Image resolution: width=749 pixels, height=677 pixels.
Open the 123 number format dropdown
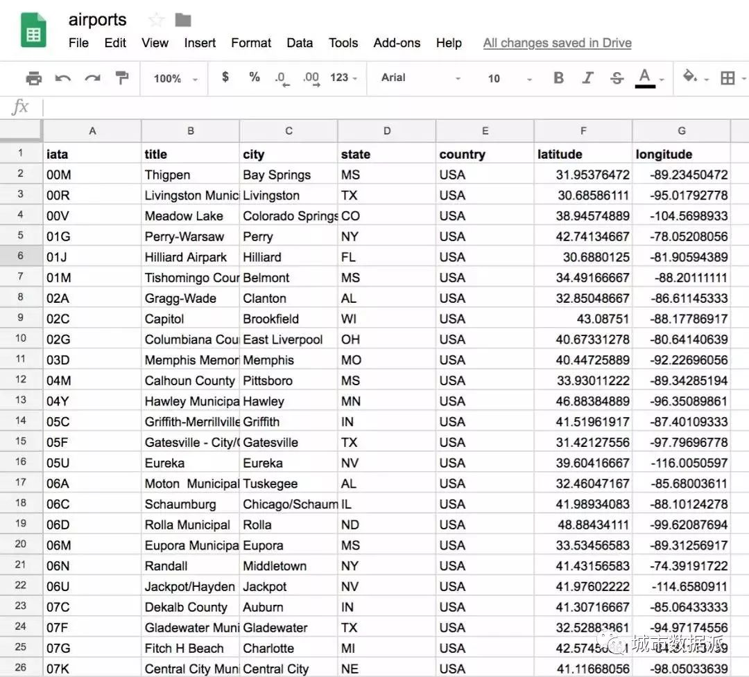click(x=343, y=78)
